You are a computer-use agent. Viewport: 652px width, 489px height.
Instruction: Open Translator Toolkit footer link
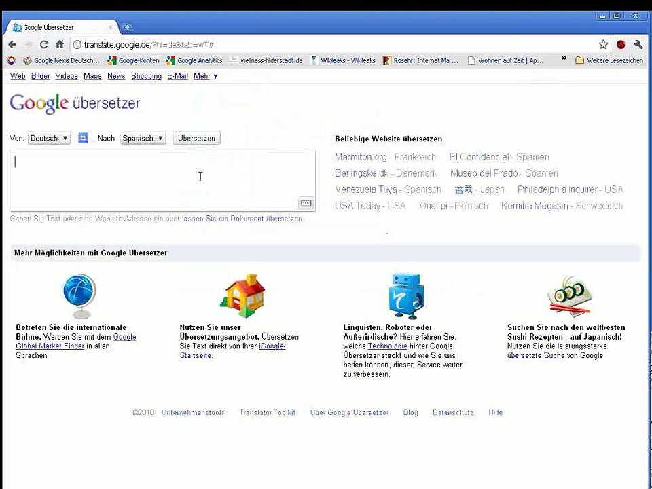click(x=268, y=412)
